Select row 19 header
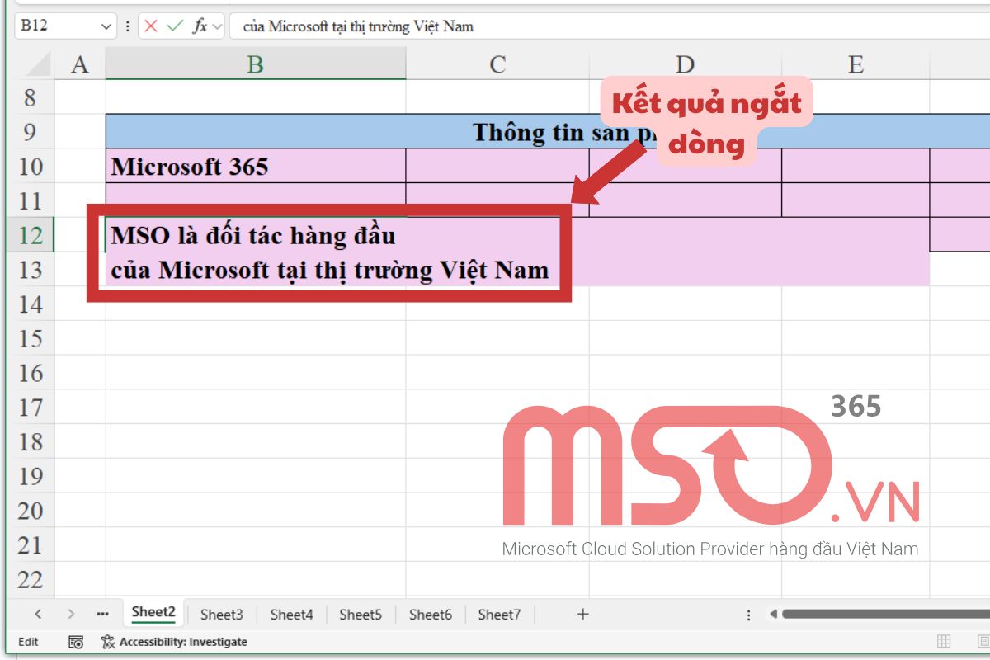This screenshot has height=660, width=990. tap(31, 476)
